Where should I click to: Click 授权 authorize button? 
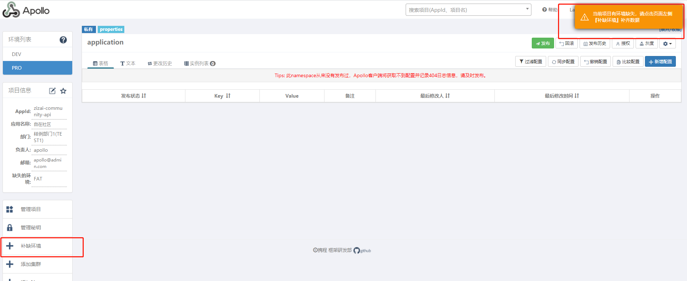623,43
